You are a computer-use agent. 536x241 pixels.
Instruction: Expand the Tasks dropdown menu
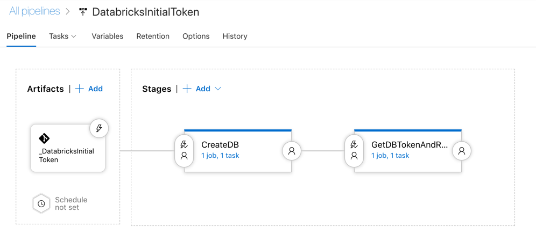[62, 36]
